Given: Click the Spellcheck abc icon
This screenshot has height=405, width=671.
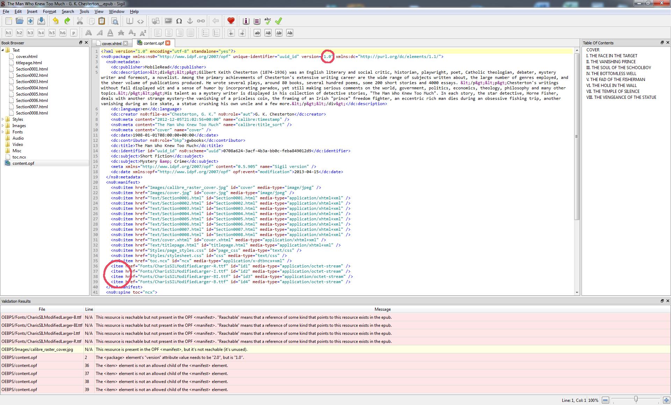Looking at the screenshot, I should click(x=268, y=21).
